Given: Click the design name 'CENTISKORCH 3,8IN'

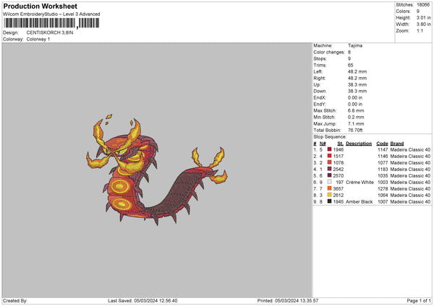Looking at the screenshot, I should point(50,32).
